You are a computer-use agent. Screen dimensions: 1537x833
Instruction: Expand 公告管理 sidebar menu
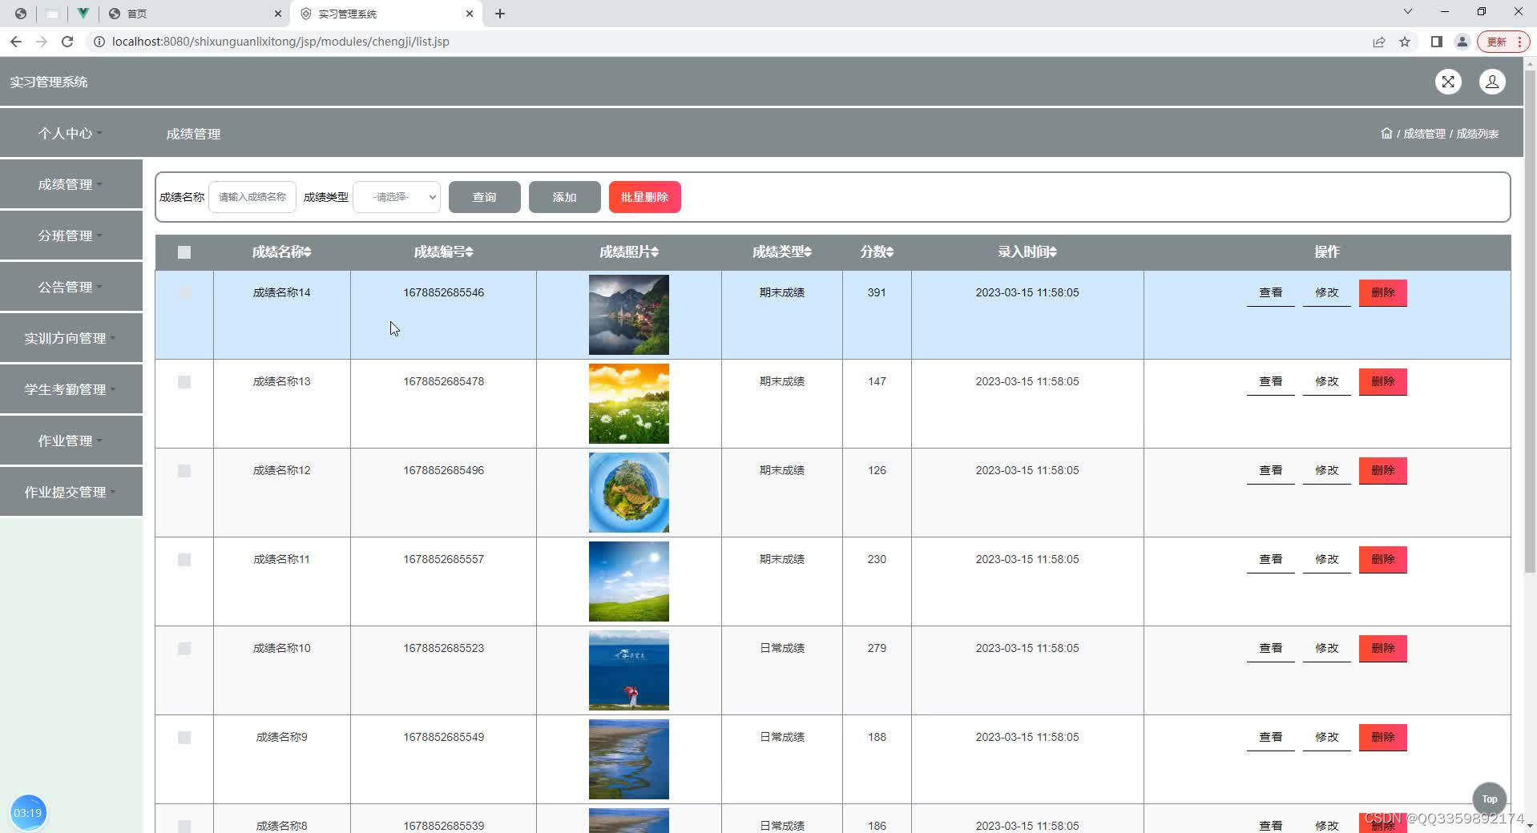71,287
